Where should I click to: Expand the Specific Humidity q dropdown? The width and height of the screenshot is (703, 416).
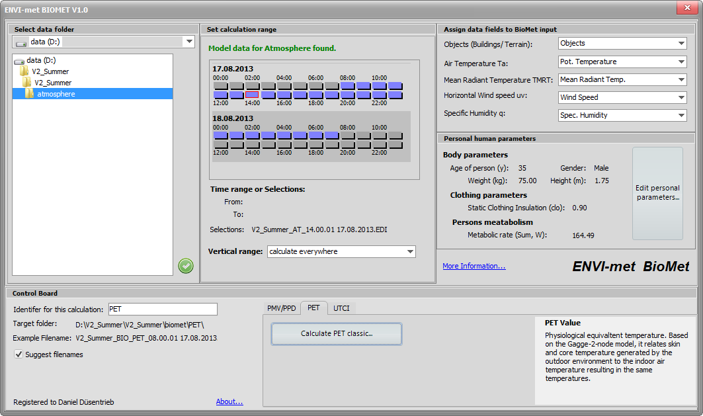pyautogui.click(x=681, y=116)
